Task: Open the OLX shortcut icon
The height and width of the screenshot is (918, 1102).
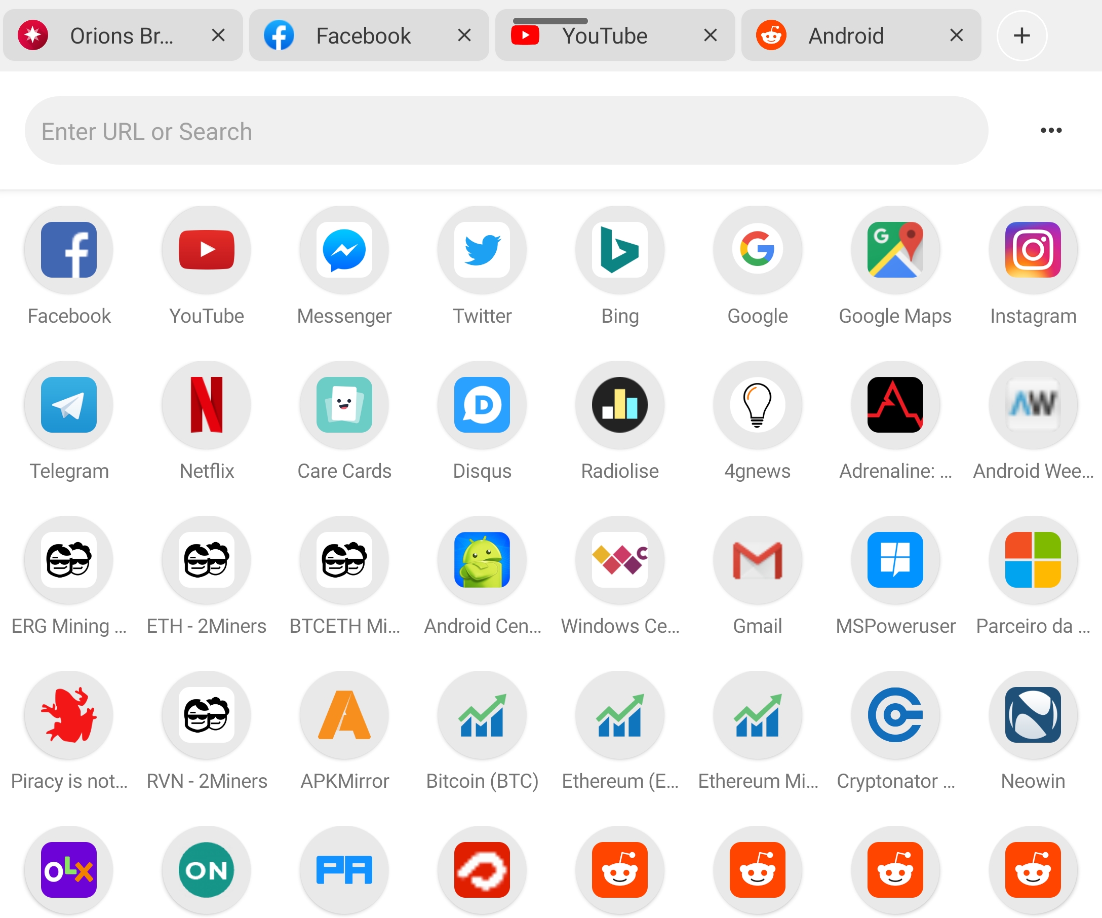Action: [x=69, y=870]
